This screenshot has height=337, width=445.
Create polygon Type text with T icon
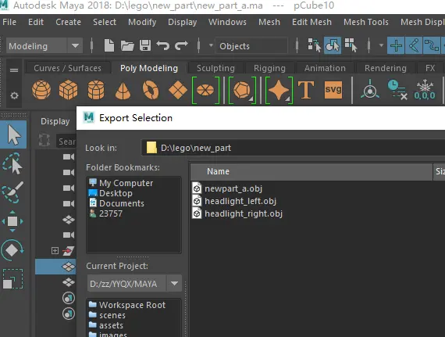(306, 90)
